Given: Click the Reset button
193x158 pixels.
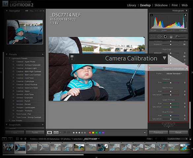Looking at the screenshot, I should click(178, 132).
